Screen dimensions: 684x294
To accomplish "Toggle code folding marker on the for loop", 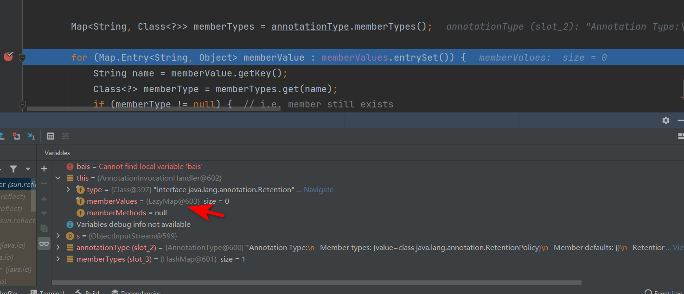I will [22, 57].
